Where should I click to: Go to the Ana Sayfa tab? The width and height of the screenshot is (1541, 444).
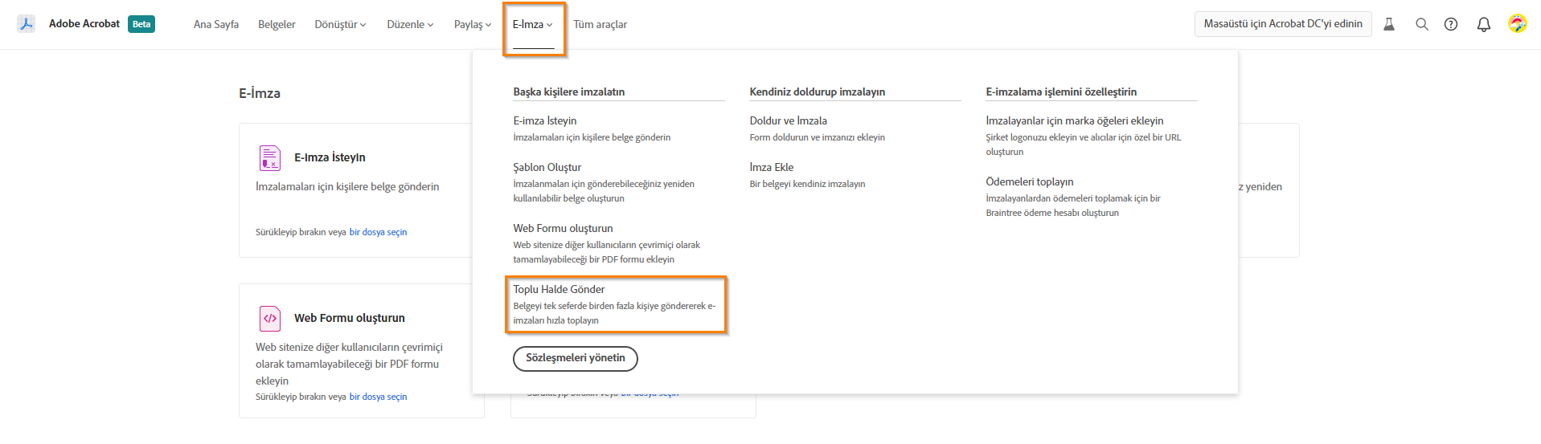(216, 25)
